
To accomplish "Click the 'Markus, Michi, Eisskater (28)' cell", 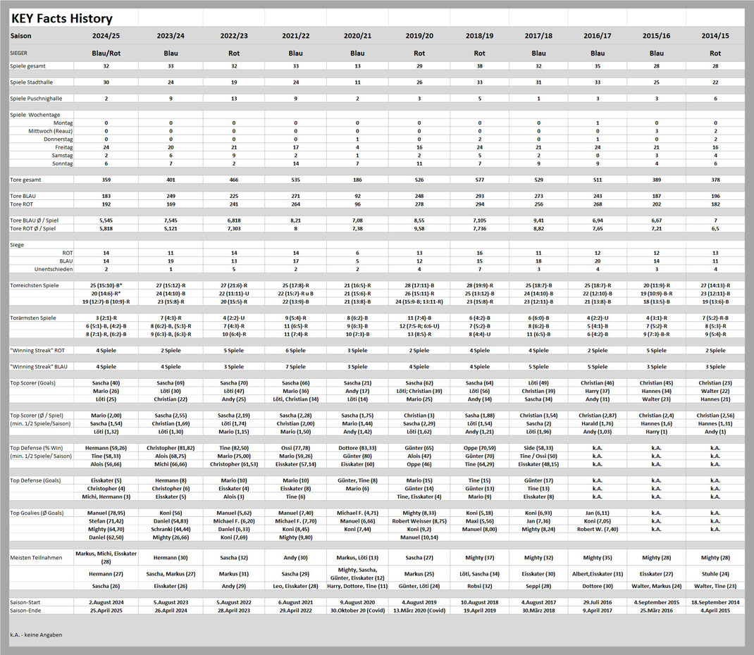I will point(106,557).
